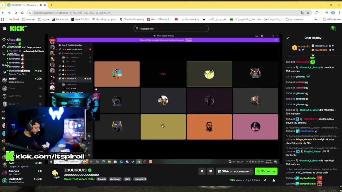This screenshot has height=192, width=342.
Task: Open the Offensive Community bookmark
Action: click(132, 19)
